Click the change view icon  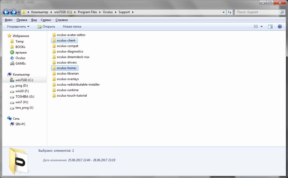point(256,27)
